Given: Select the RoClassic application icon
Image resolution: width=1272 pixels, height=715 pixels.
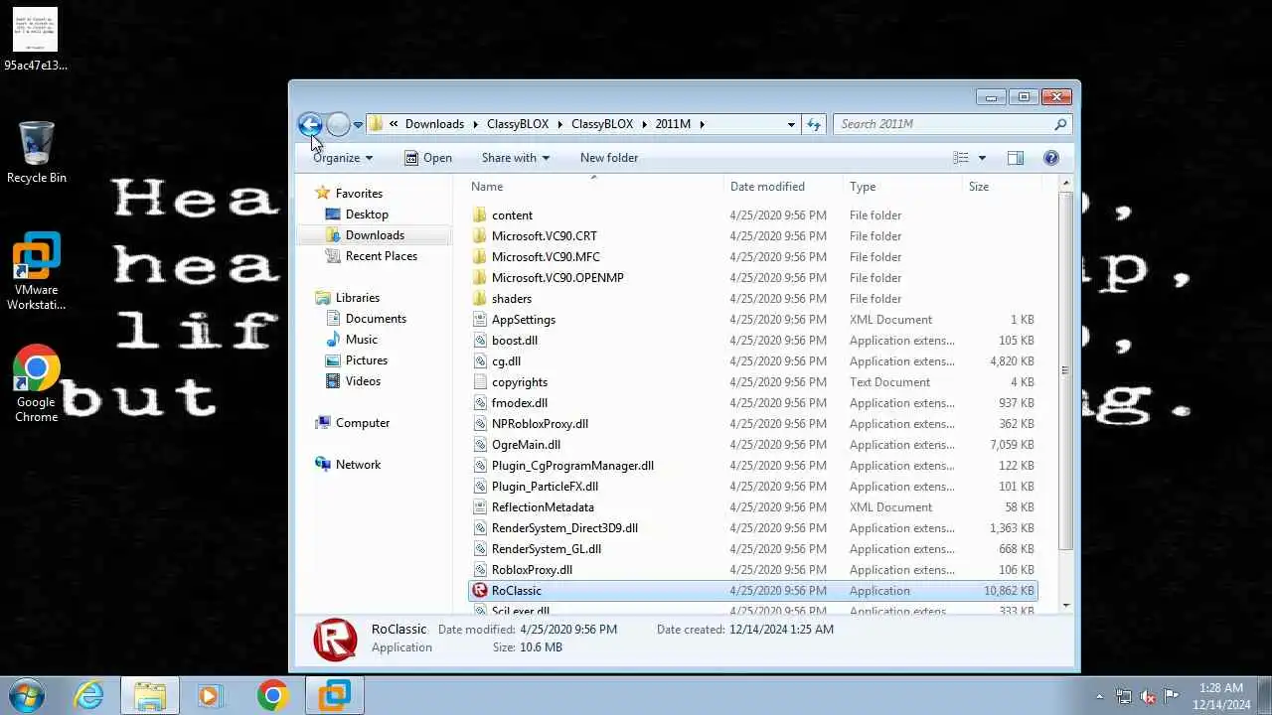Looking at the screenshot, I should click(x=480, y=591).
